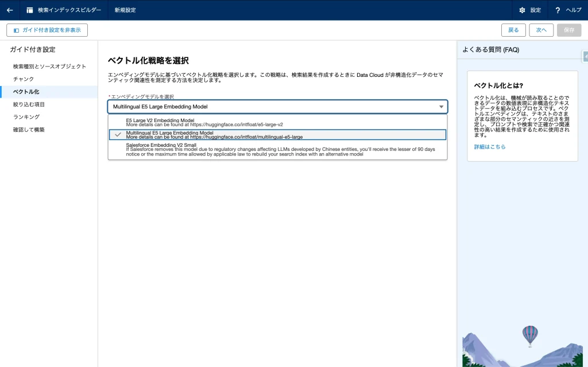Image resolution: width=588 pixels, height=367 pixels.
Task: Collapse the FAQ panel with side arrow
Action: point(585,56)
